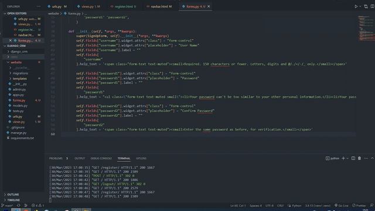The width and height of the screenshot is (375, 211).
Task: Open the Problems panel tab
Action: tap(56, 158)
